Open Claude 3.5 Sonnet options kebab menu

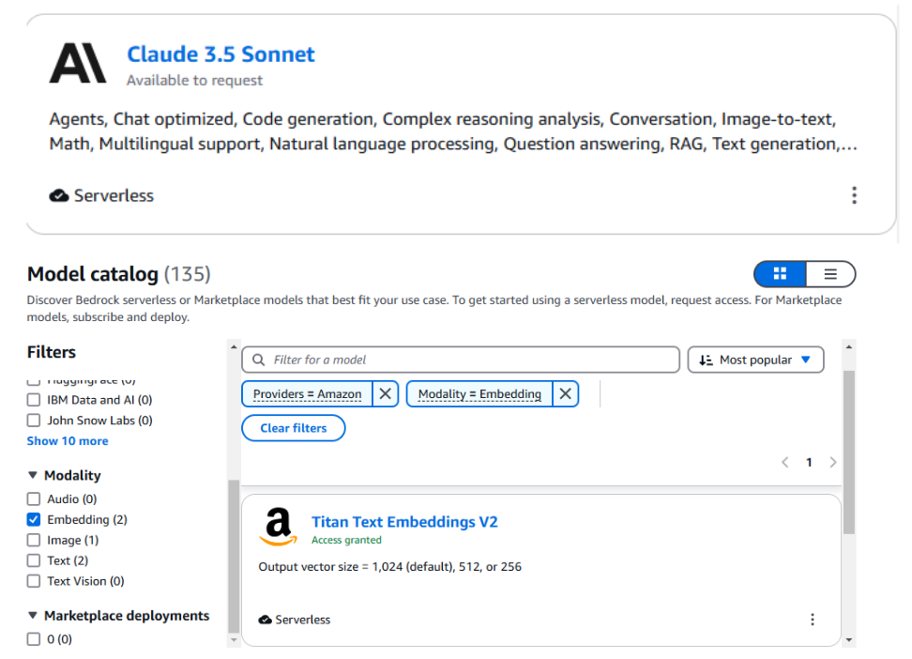click(x=854, y=195)
